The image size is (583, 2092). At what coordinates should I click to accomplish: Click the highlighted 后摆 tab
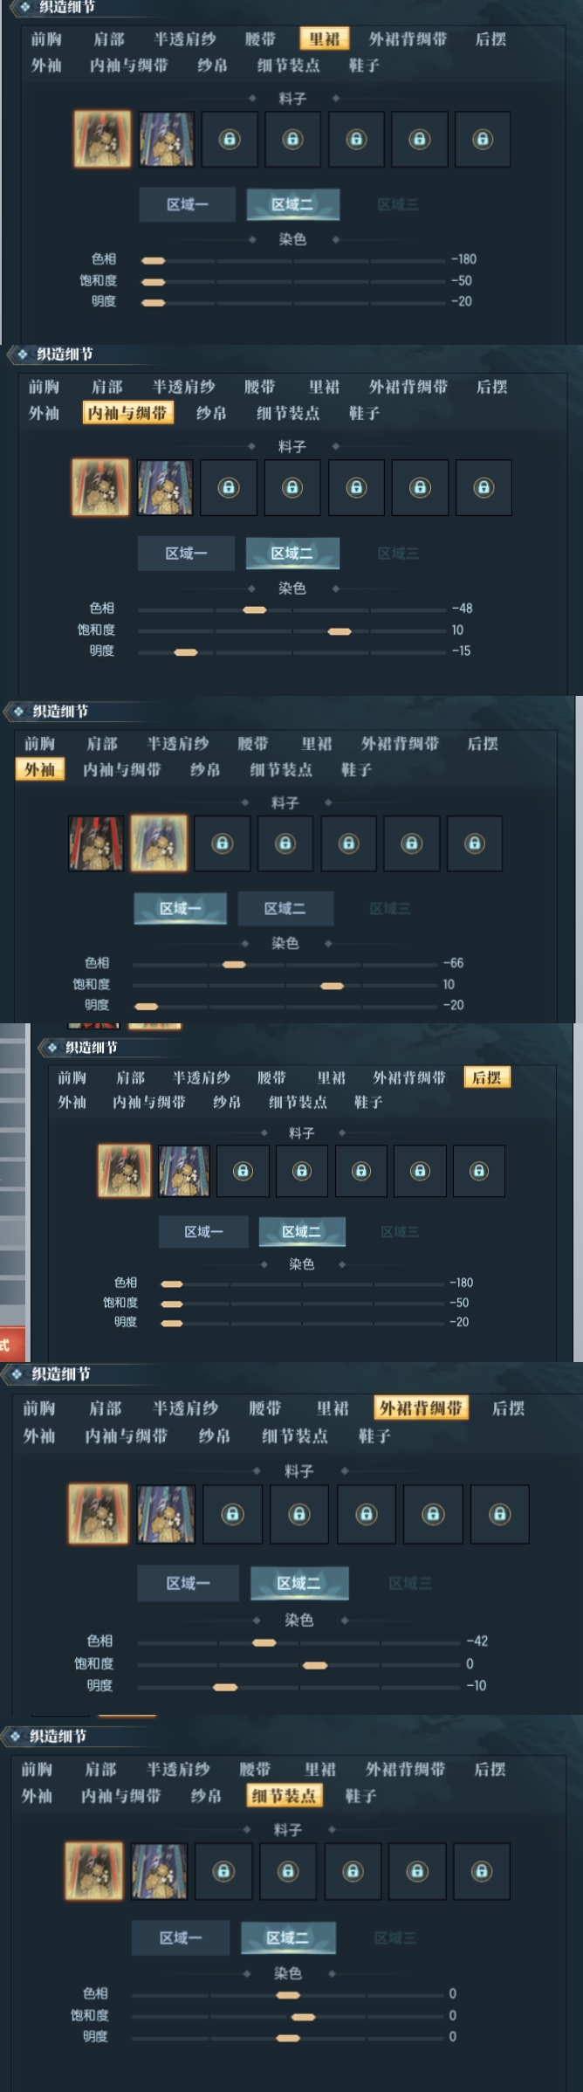click(x=487, y=1077)
